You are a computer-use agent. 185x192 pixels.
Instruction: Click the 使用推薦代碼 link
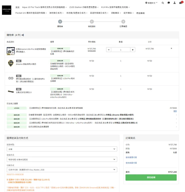[131, 163]
